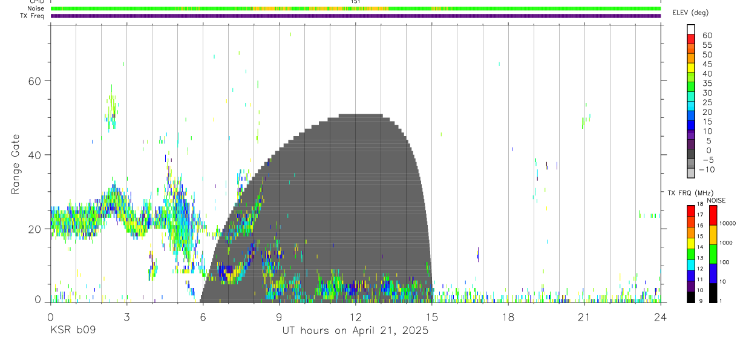
Task: Click the "17" tick on TX FRQ colorbar
Action: [700, 215]
